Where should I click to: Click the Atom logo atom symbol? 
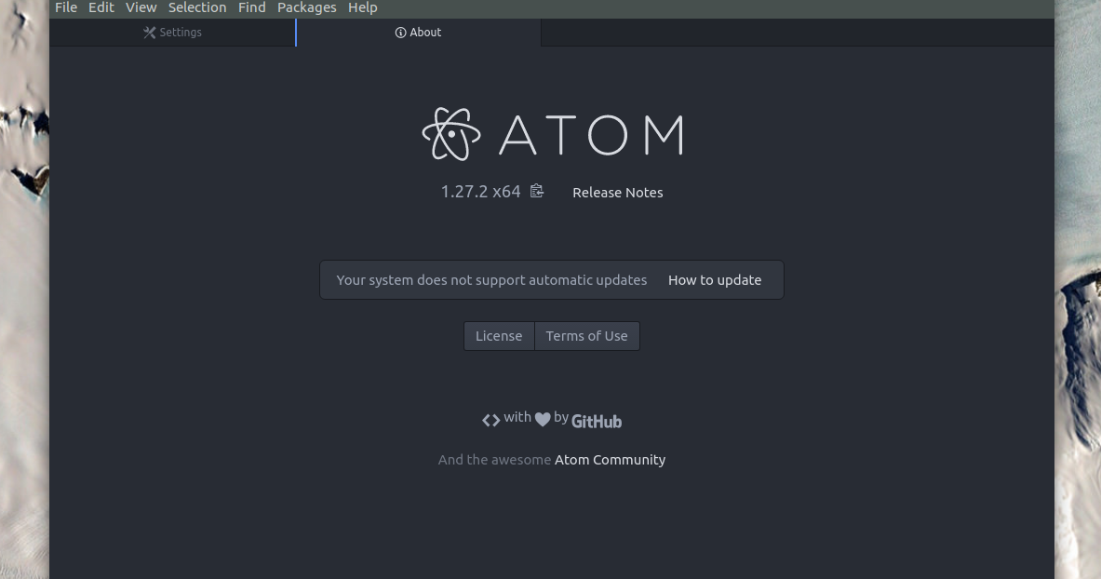[x=450, y=133]
